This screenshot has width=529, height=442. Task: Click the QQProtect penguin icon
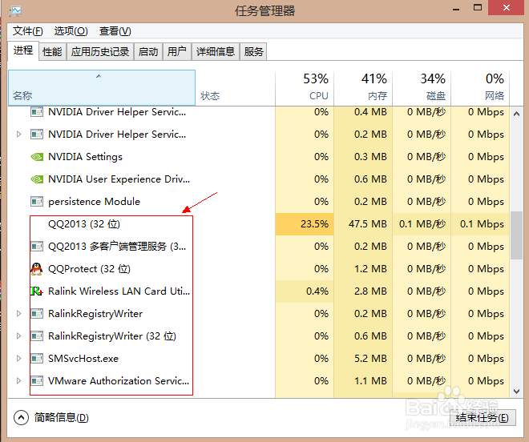point(36,269)
